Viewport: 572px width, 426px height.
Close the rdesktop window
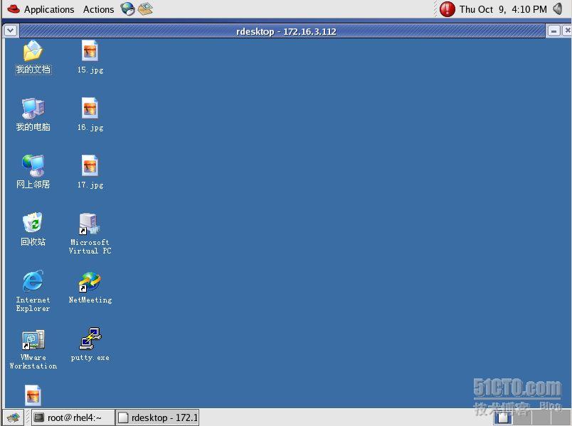(x=567, y=31)
